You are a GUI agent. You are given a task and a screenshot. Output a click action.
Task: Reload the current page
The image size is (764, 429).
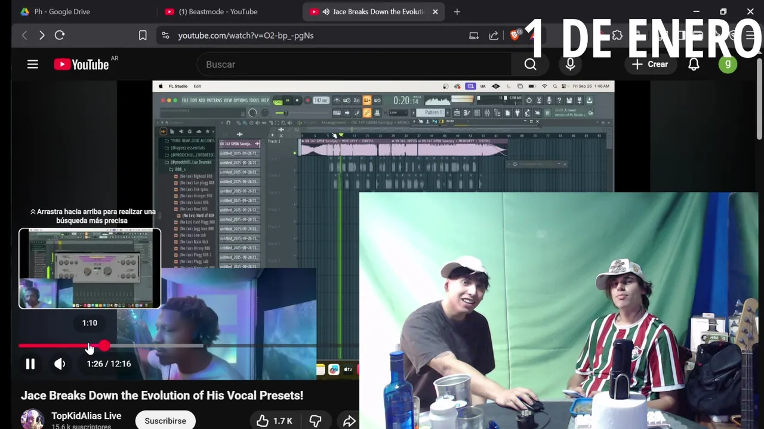(x=60, y=35)
